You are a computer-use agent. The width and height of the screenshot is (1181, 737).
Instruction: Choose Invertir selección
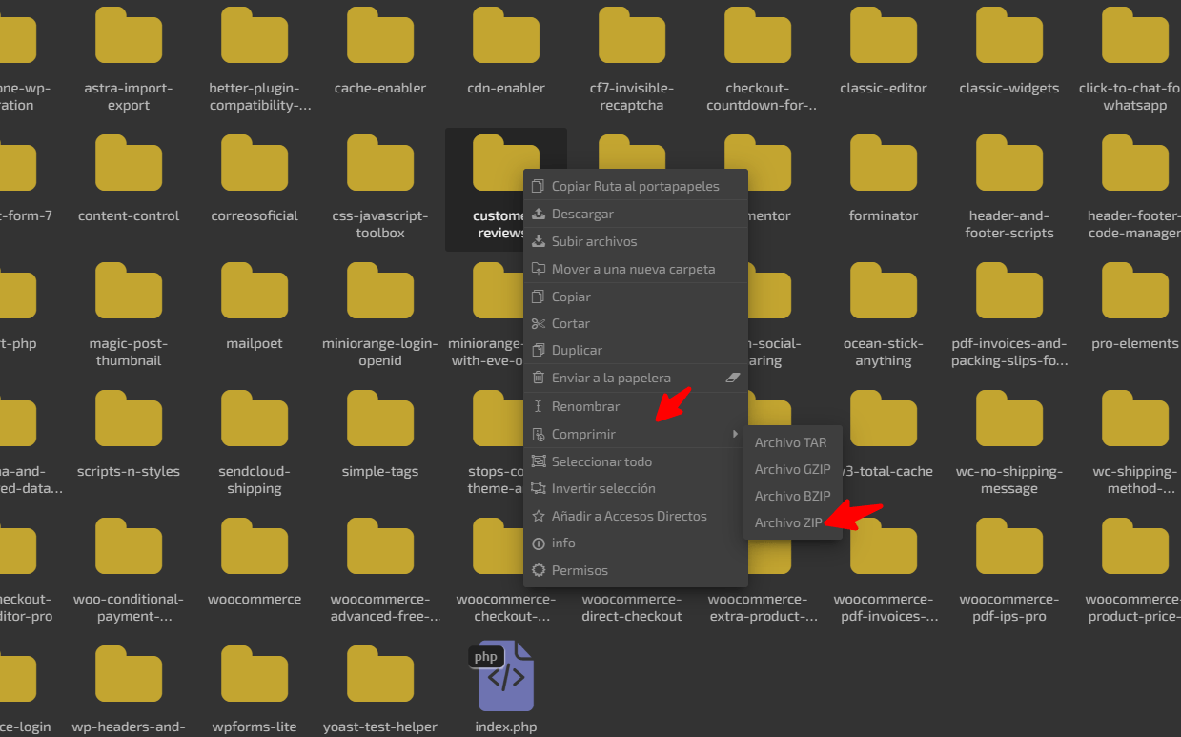[636, 488]
